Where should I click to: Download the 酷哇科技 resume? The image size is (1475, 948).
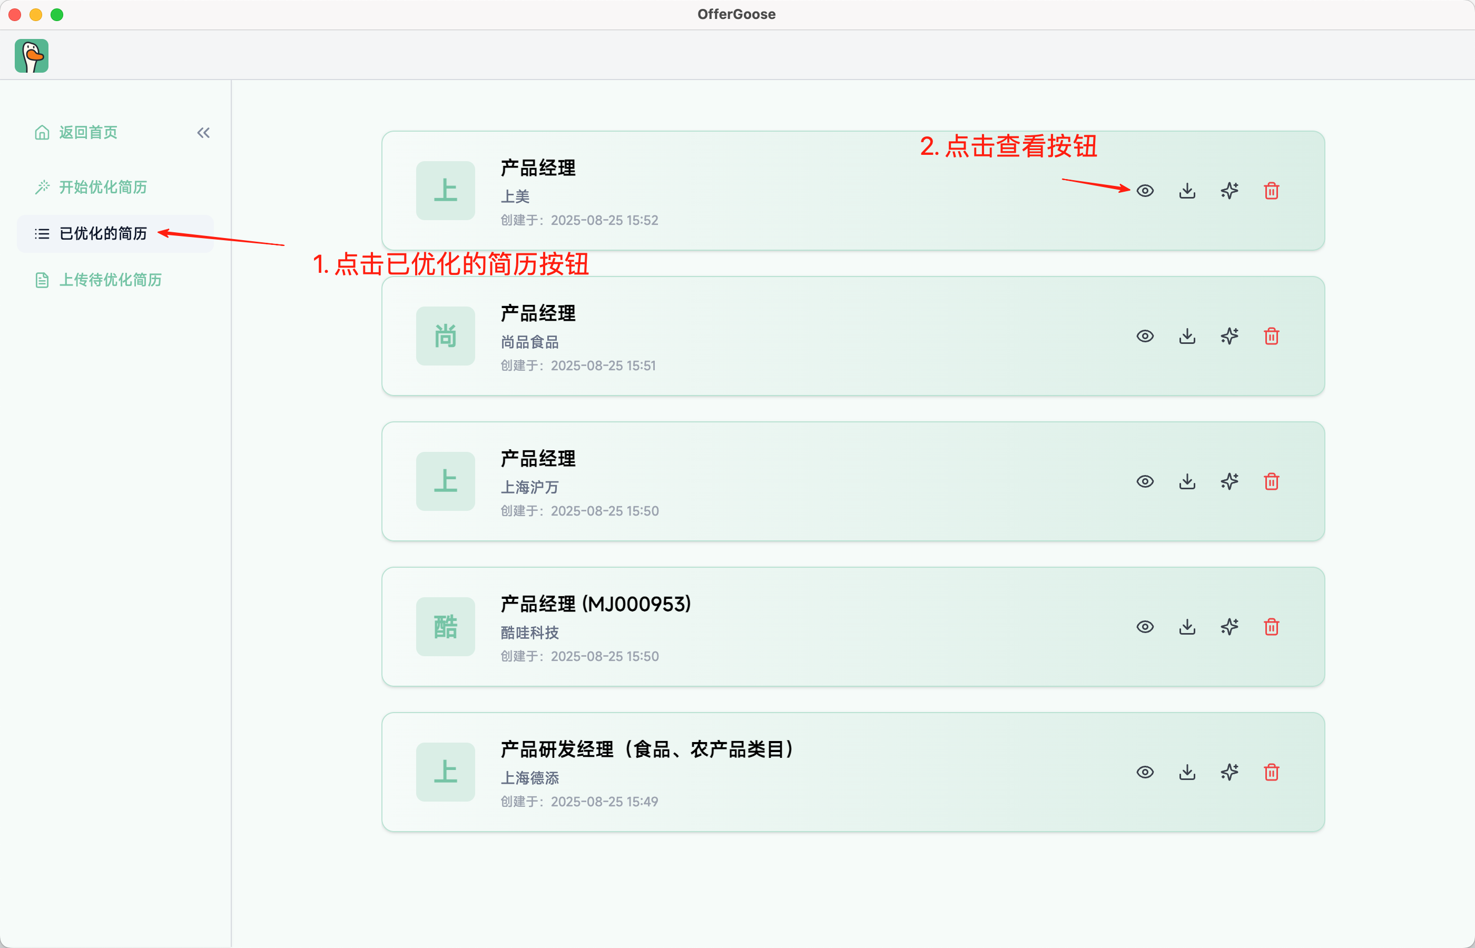point(1187,627)
